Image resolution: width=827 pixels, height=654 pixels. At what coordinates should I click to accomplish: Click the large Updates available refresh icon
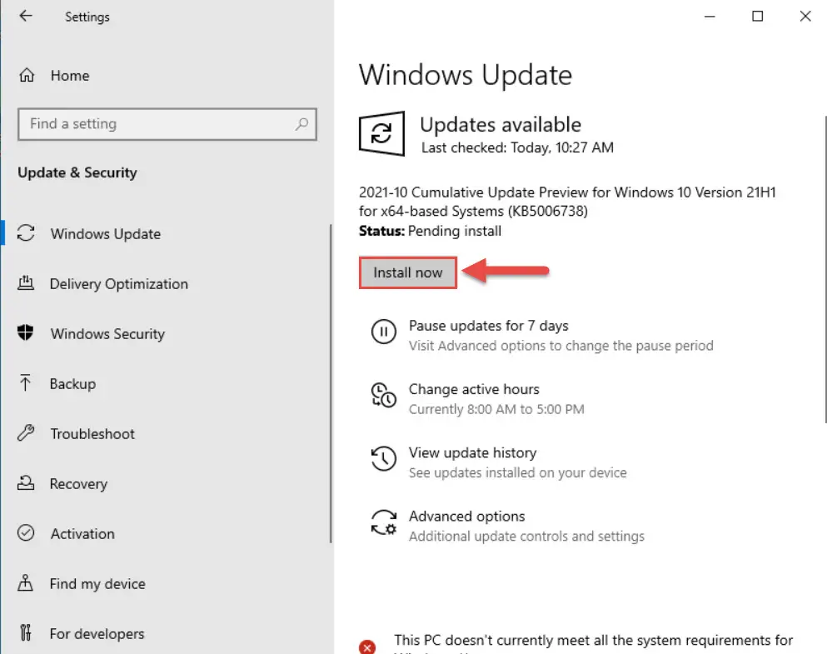[382, 133]
